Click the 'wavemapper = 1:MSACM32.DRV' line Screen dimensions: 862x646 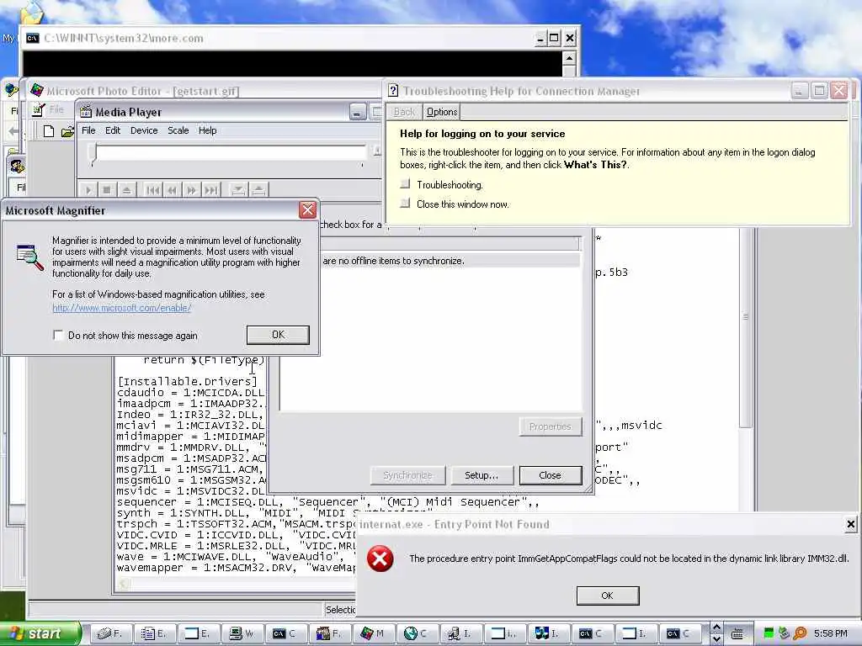point(237,568)
